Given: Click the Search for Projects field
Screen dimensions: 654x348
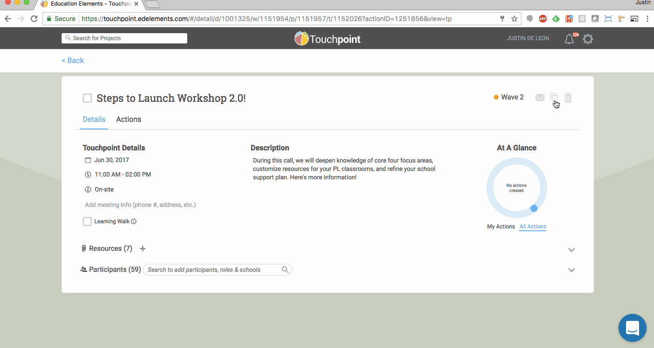Looking at the screenshot, I should pos(124,38).
